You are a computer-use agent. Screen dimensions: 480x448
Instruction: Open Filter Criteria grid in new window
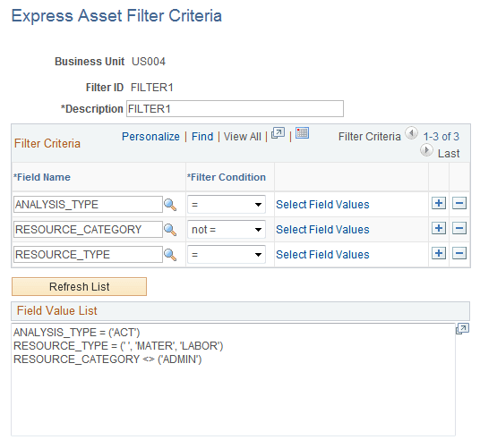coord(278,133)
